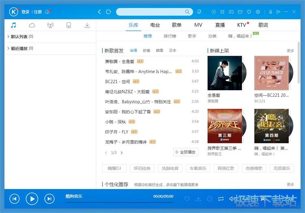Open the download manager sidebar tab

[87, 25]
